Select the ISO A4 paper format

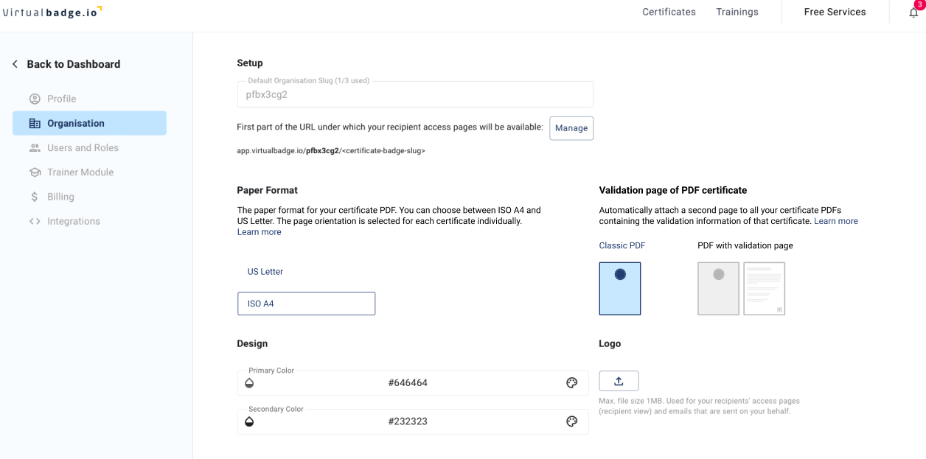[x=306, y=303]
